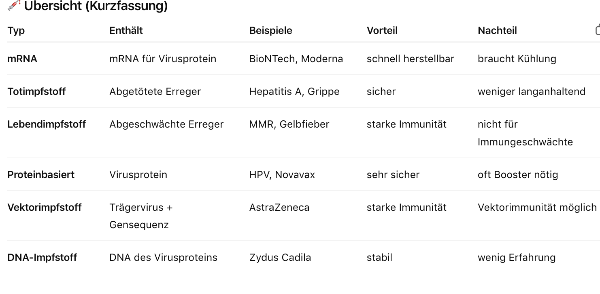Click the 'Zydus Cadila' cell
600x294 pixels.
pos(280,258)
